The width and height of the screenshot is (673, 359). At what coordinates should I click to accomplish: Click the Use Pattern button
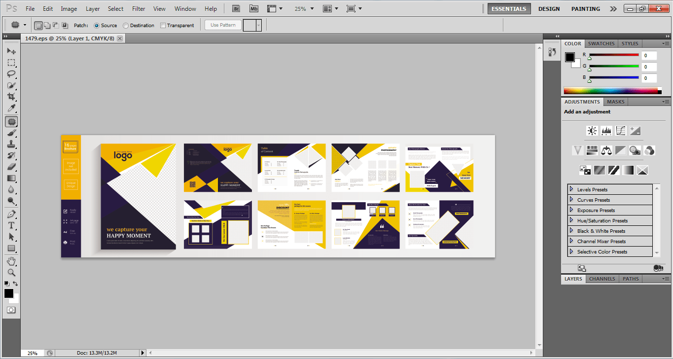(223, 25)
